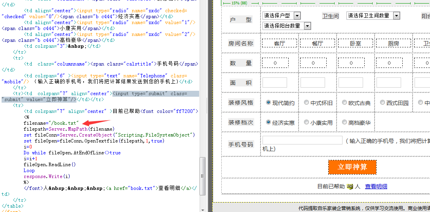Click the 数量 field under 餐厅
This screenshot has width=430, height=212.
(x=313, y=63)
